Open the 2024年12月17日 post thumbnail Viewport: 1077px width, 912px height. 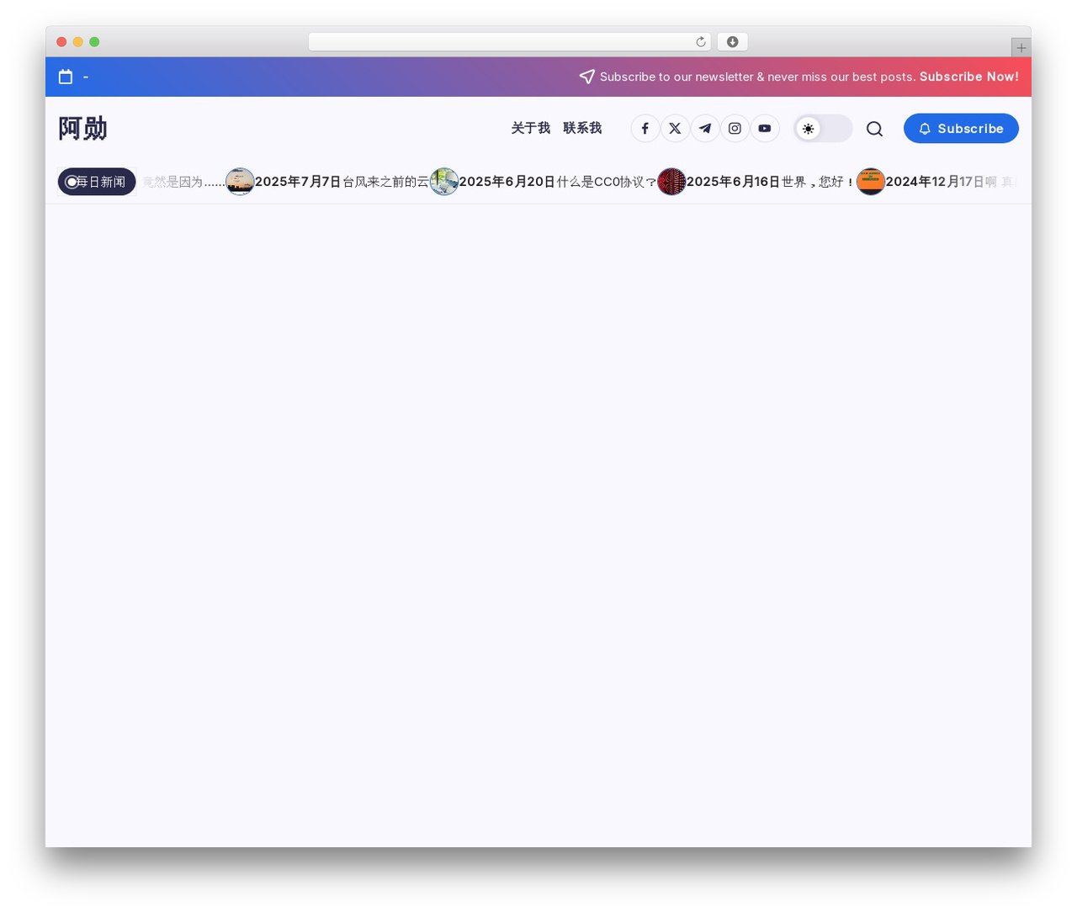tap(871, 182)
